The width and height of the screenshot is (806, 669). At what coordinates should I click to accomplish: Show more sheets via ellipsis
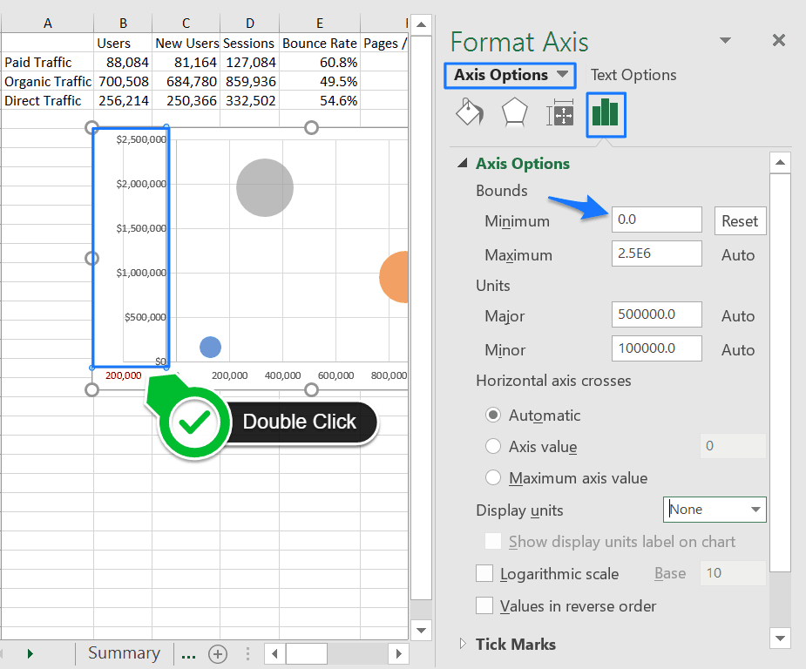188,655
